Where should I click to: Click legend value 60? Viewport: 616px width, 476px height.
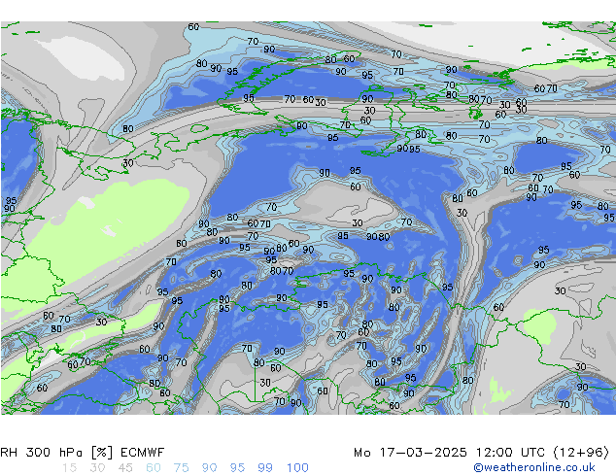pyautogui.click(x=154, y=467)
